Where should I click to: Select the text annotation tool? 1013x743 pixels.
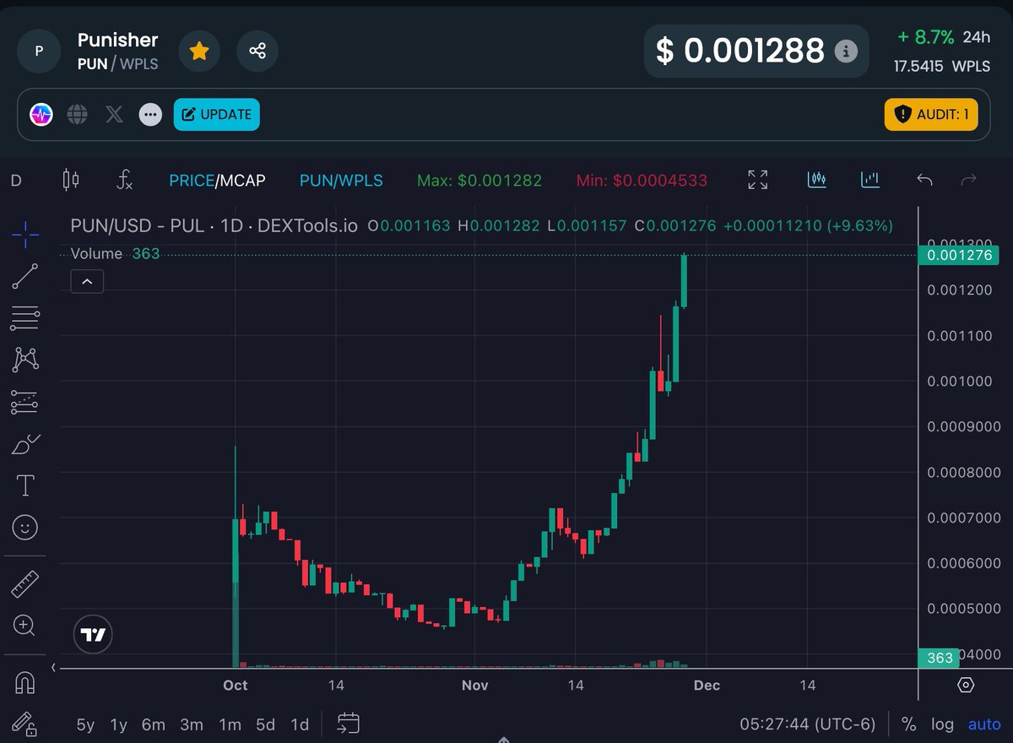pyautogui.click(x=25, y=486)
